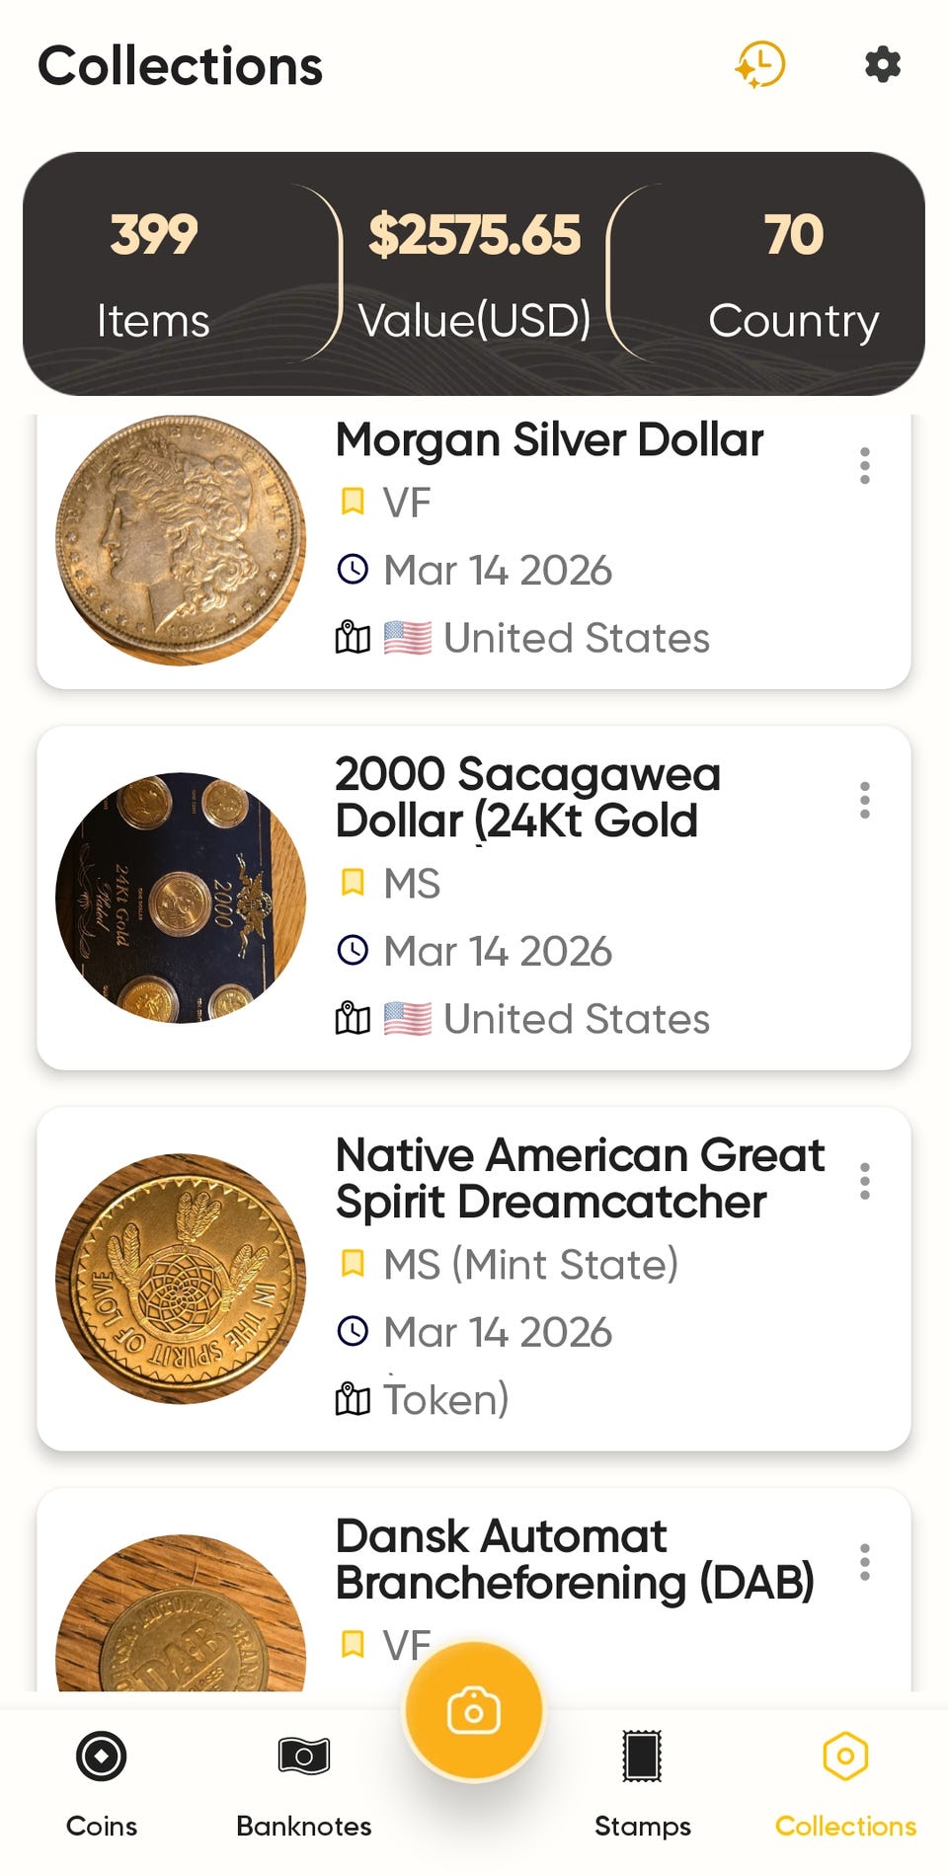Viewport: 948px width, 1876px height.
Task: Open 2000 Sacagawea Dollar more options
Action: [865, 800]
